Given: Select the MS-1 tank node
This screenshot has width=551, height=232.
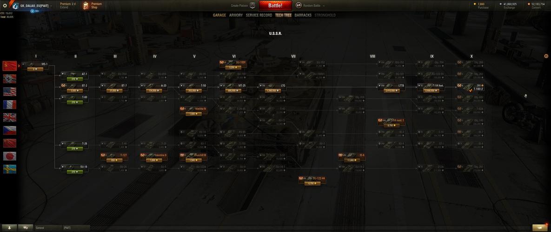Looking at the screenshot, I should tap(35, 66).
